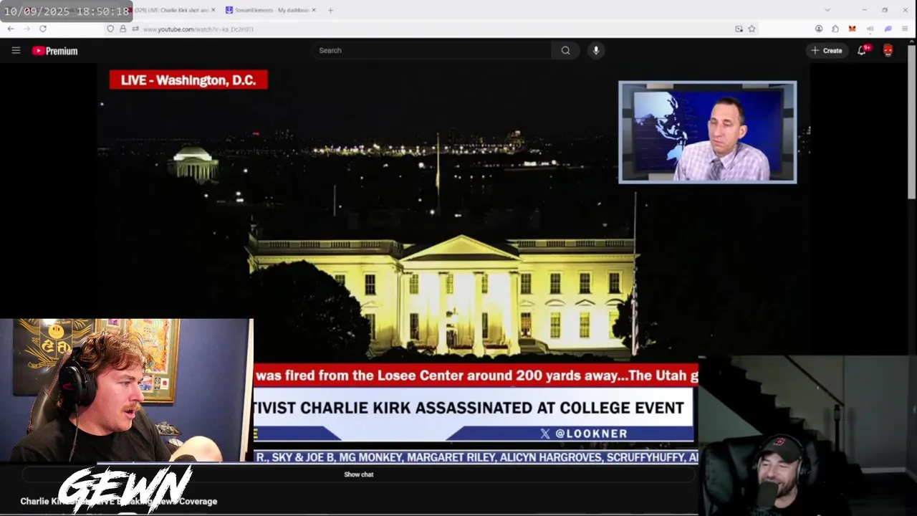Screen dimensions: 917x516
Task: Open the tracking protection shield icon
Action: point(110,29)
